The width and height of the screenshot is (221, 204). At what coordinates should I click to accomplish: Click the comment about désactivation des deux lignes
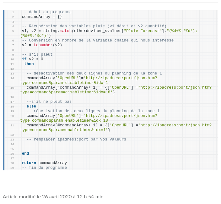pos(94,74)
